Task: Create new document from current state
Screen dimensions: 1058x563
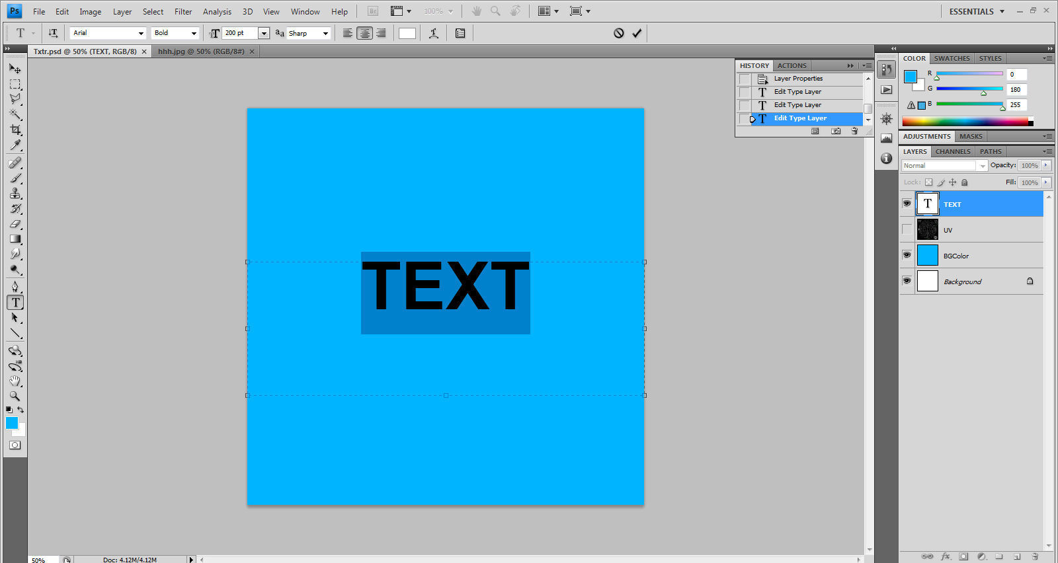Action: coord(815,131)
